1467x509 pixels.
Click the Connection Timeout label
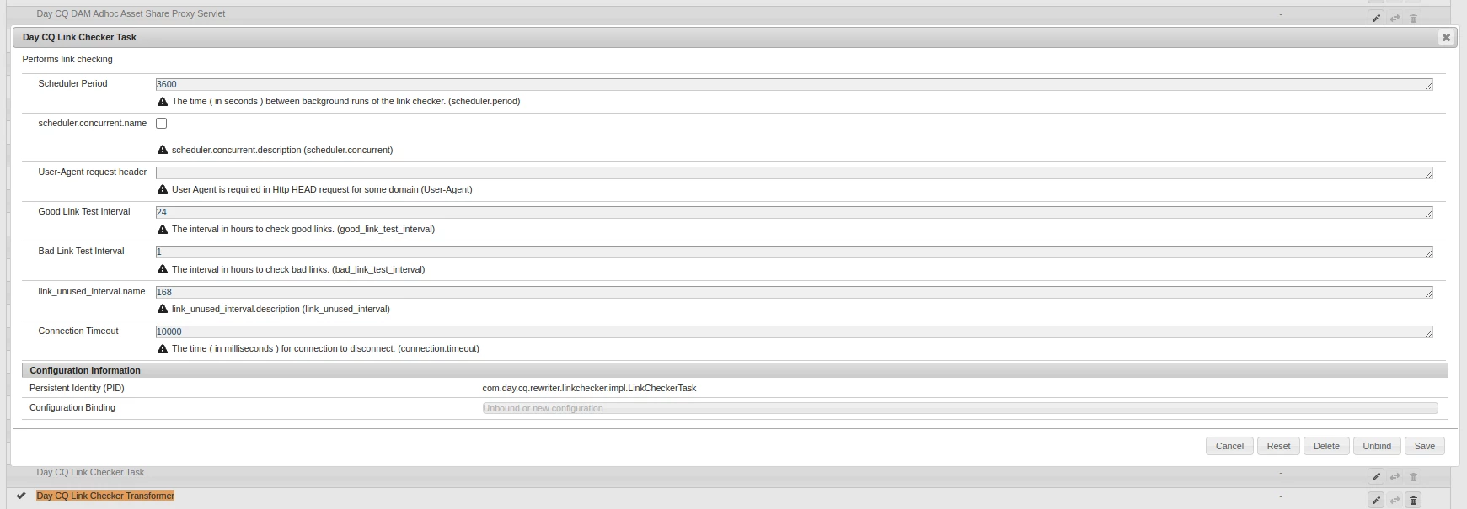[78, 331]
